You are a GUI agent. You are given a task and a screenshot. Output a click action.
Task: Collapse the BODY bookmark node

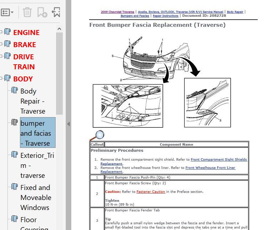click(1, 78)
